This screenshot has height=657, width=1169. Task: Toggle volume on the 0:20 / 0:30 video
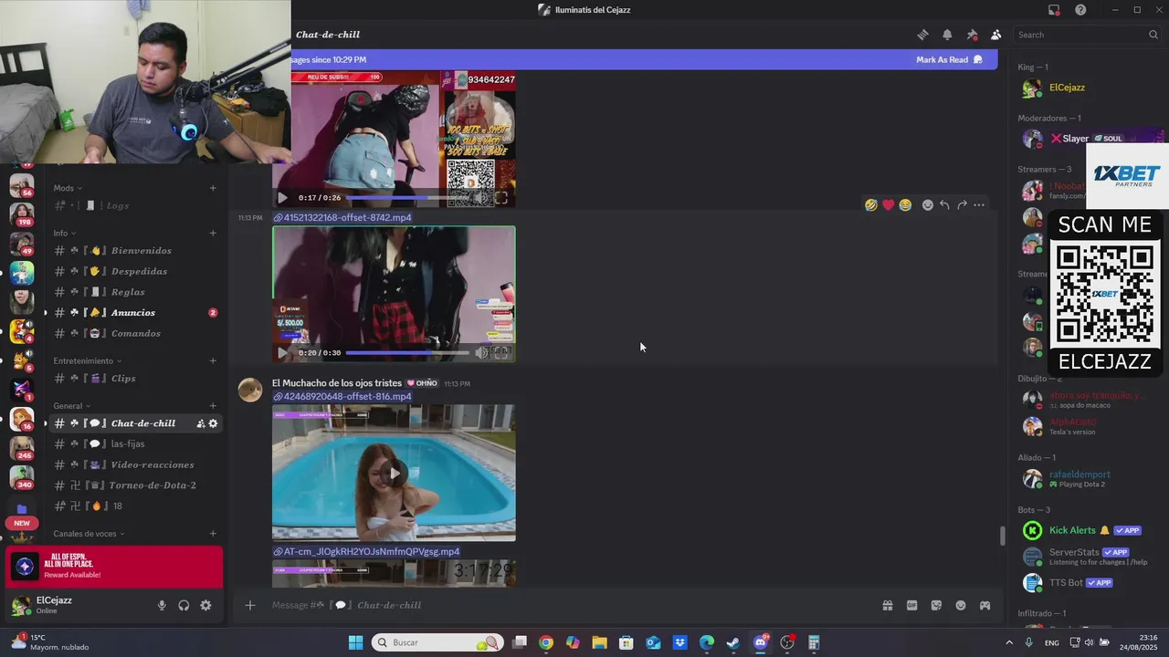(483, 352)
